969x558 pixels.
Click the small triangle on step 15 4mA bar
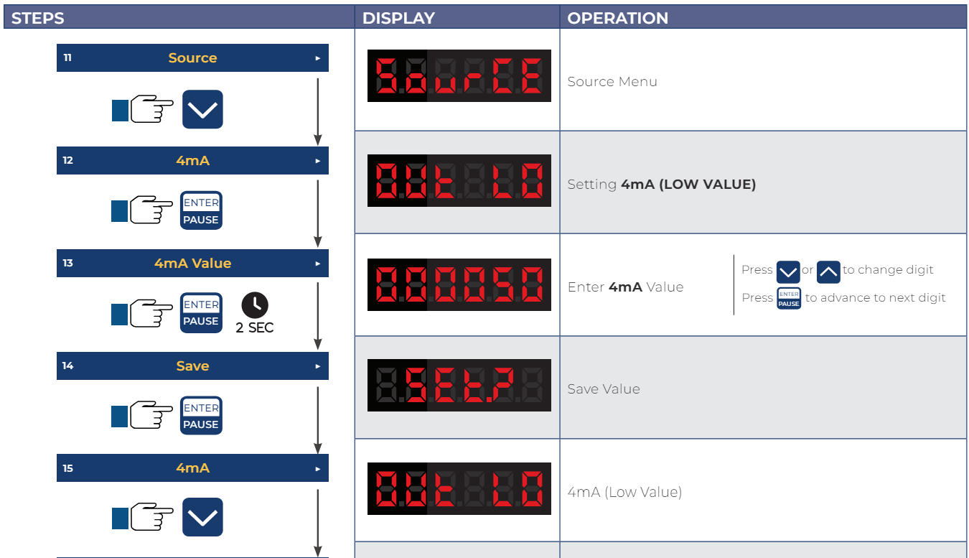click(318, 468)
